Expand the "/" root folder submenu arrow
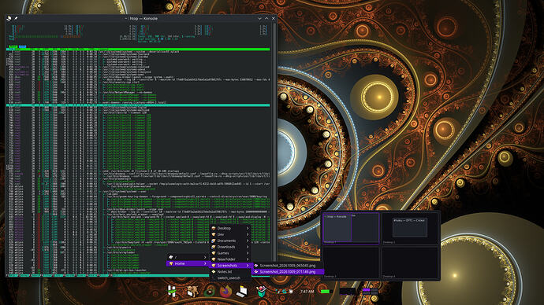The image size is (544, 305). pyautogui.click(x=205, y=257)
